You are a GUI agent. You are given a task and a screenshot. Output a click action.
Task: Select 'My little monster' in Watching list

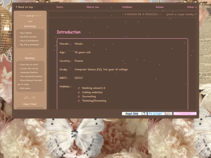pyautogui.click(x=29, y=37)
